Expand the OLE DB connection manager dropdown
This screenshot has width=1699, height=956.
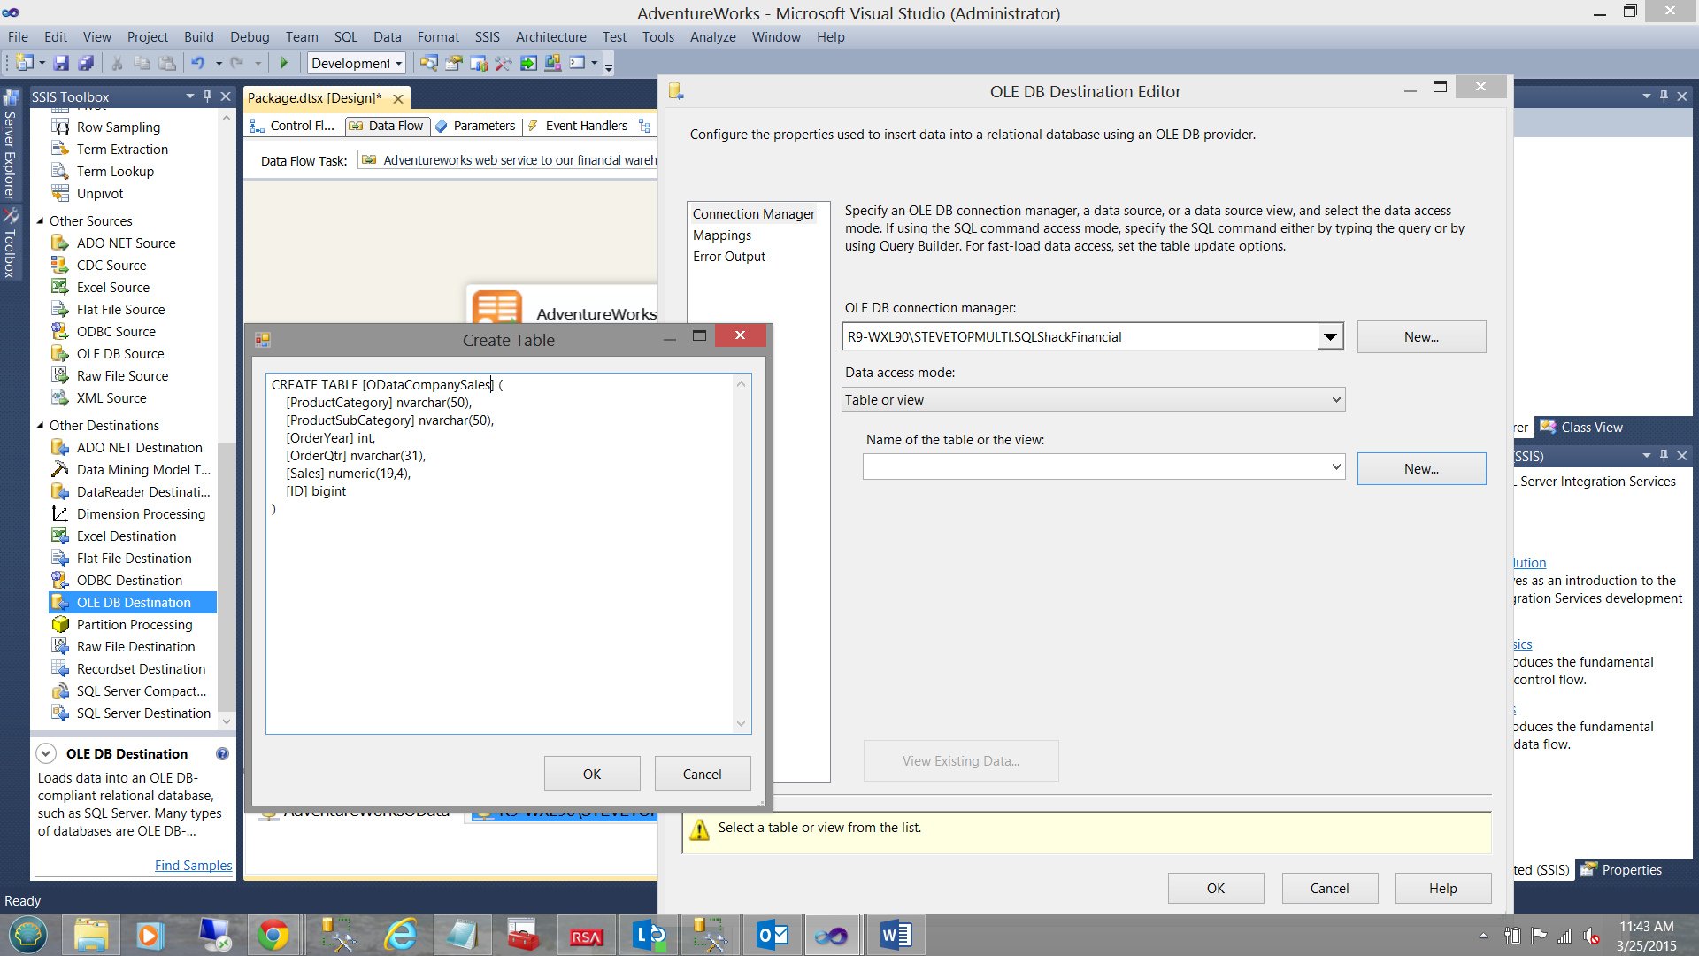click(x=1329, y=337)
